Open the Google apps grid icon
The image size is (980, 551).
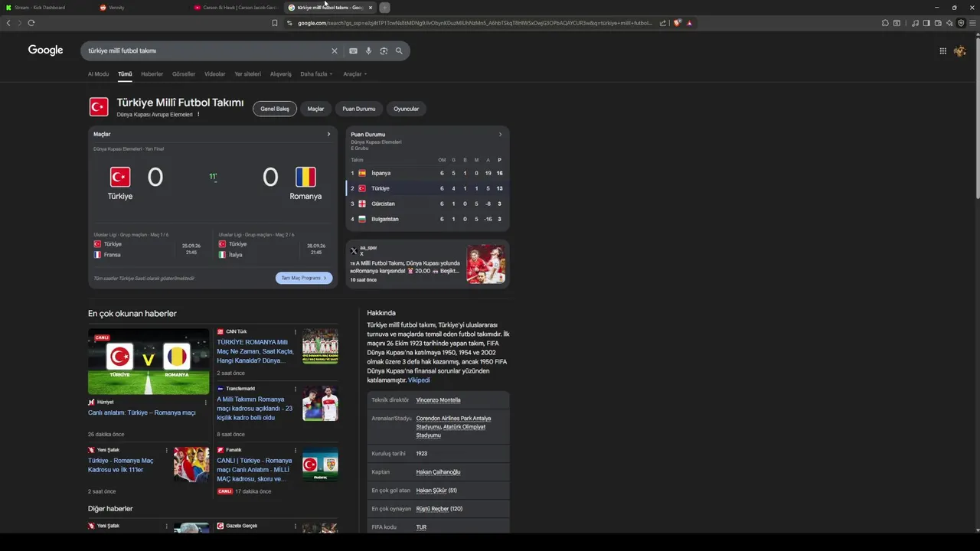(x=942, y=51)
